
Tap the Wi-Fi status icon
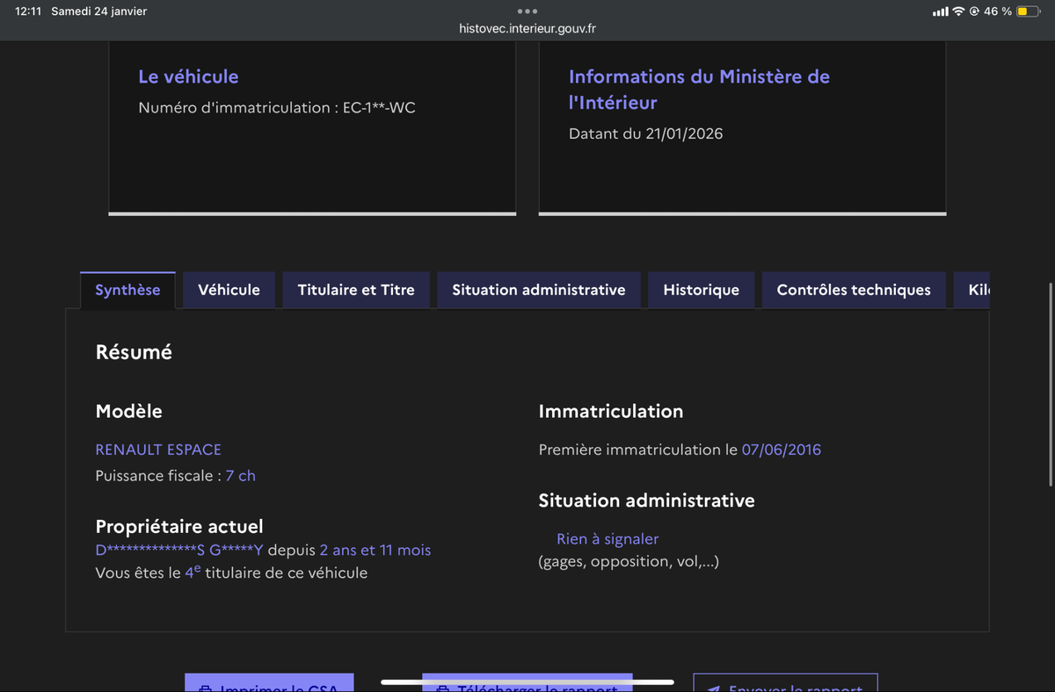958,11
